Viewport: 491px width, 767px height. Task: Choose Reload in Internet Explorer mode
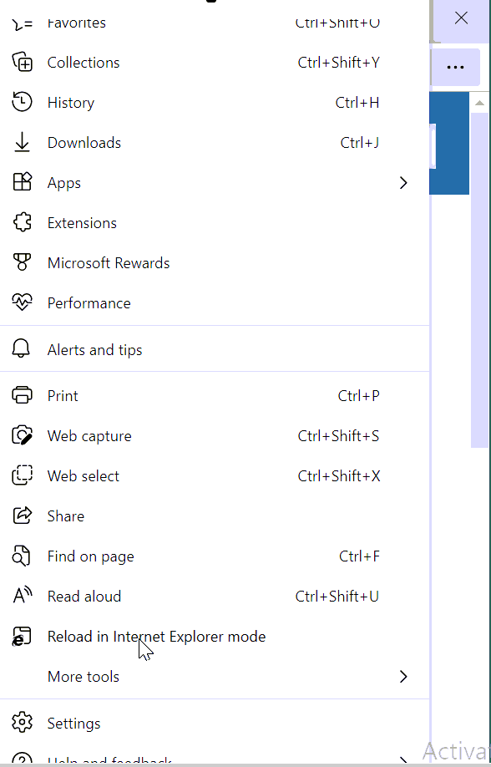click(x=215, y=636)
